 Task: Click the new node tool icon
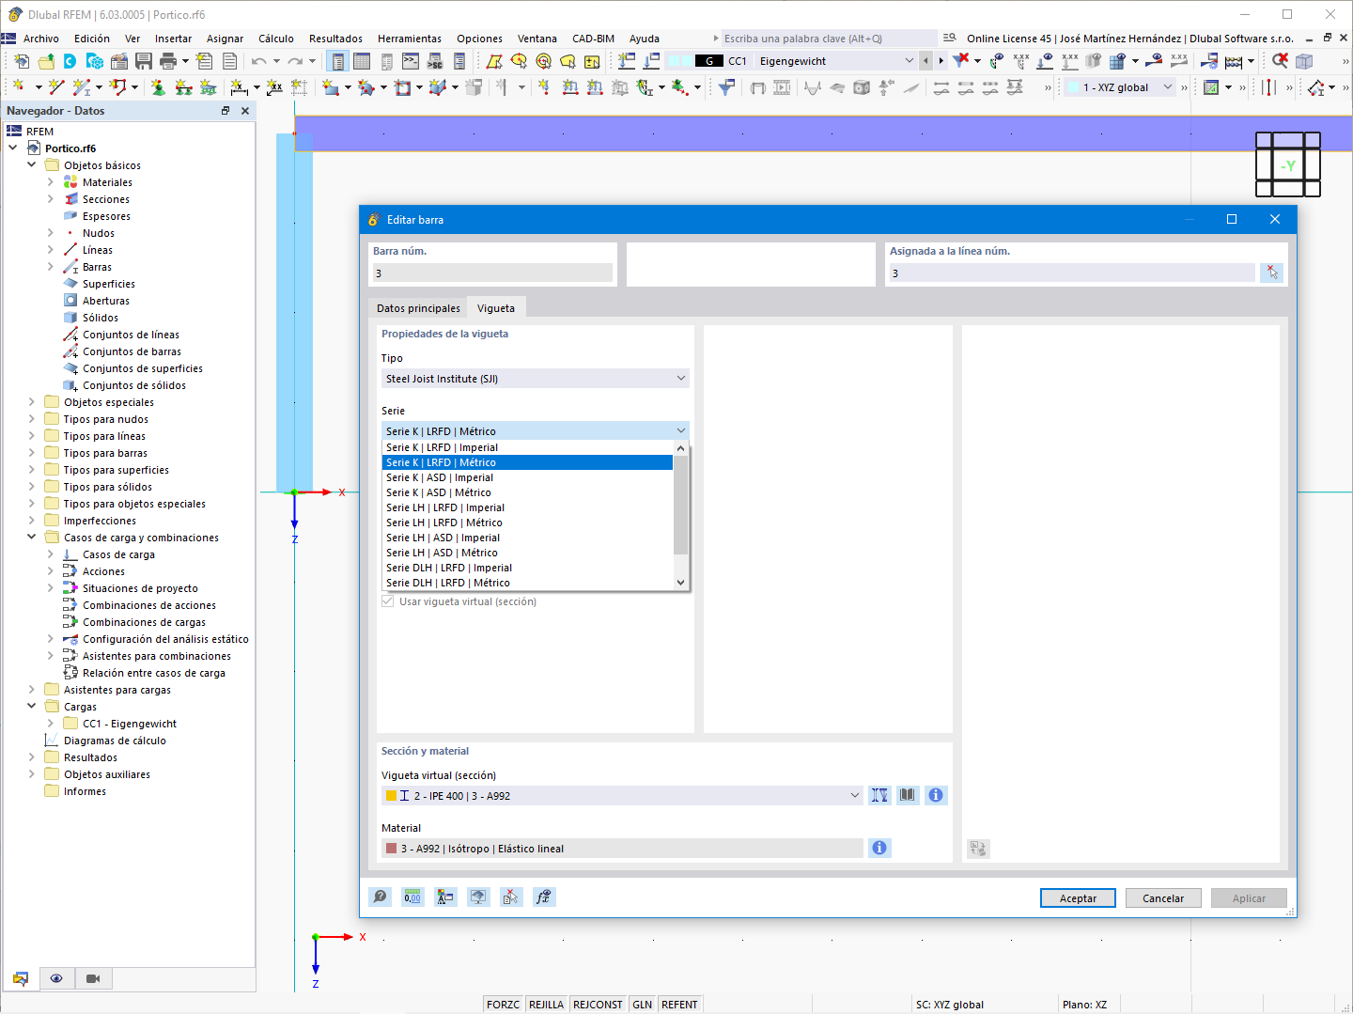click(18, 87)
